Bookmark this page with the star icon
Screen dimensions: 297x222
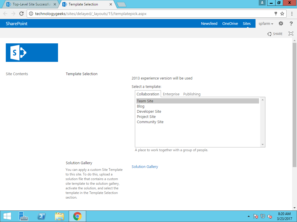282,14
